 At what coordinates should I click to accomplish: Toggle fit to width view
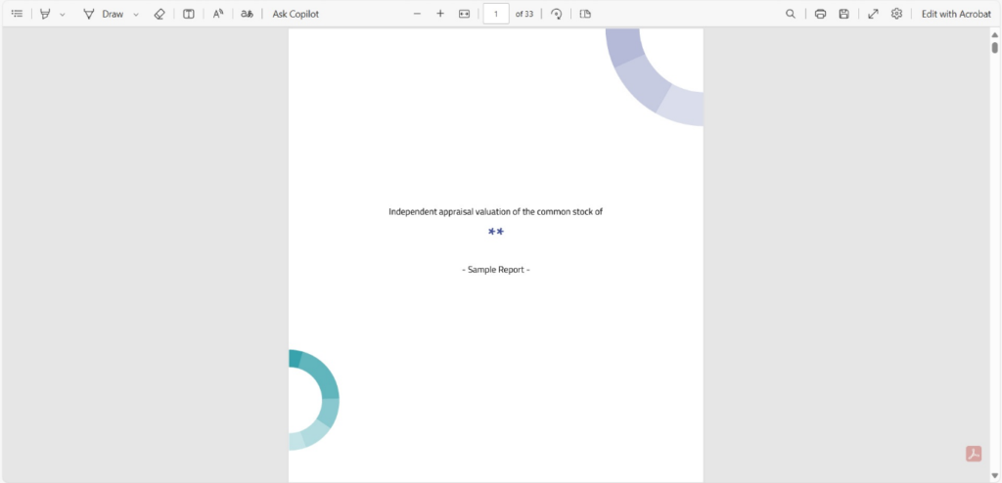465,14
